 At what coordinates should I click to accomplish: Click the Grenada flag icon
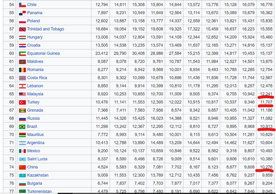pyautogui.click(x=22, y=110)
